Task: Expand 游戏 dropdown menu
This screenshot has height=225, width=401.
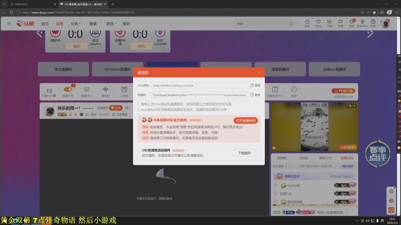Action: click(111, 23)
